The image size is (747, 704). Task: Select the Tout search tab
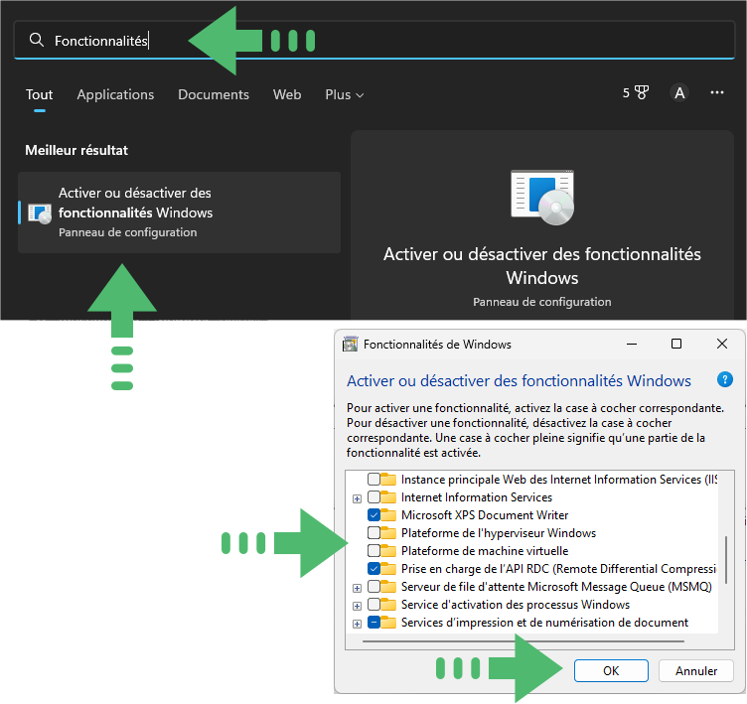tap(39, 94)
